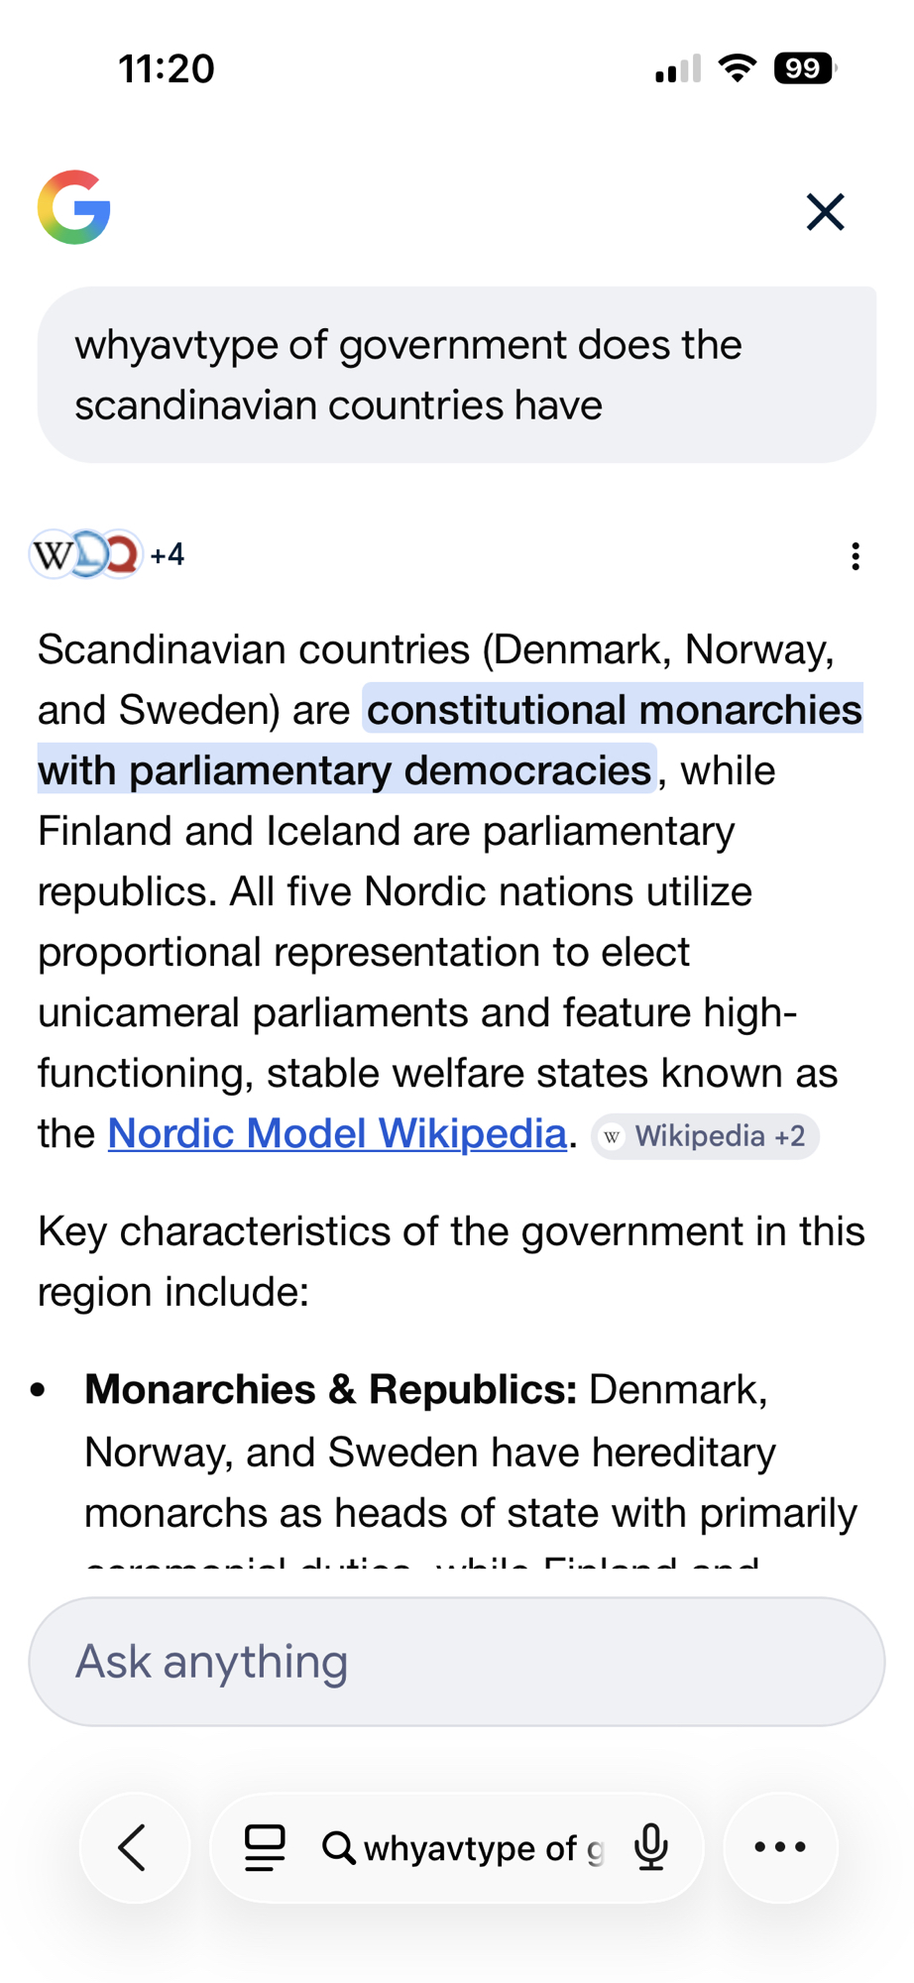Screen dimensions: 914x1983
Task: Open the horizontal three-dot more menu
Action: 780,1847
